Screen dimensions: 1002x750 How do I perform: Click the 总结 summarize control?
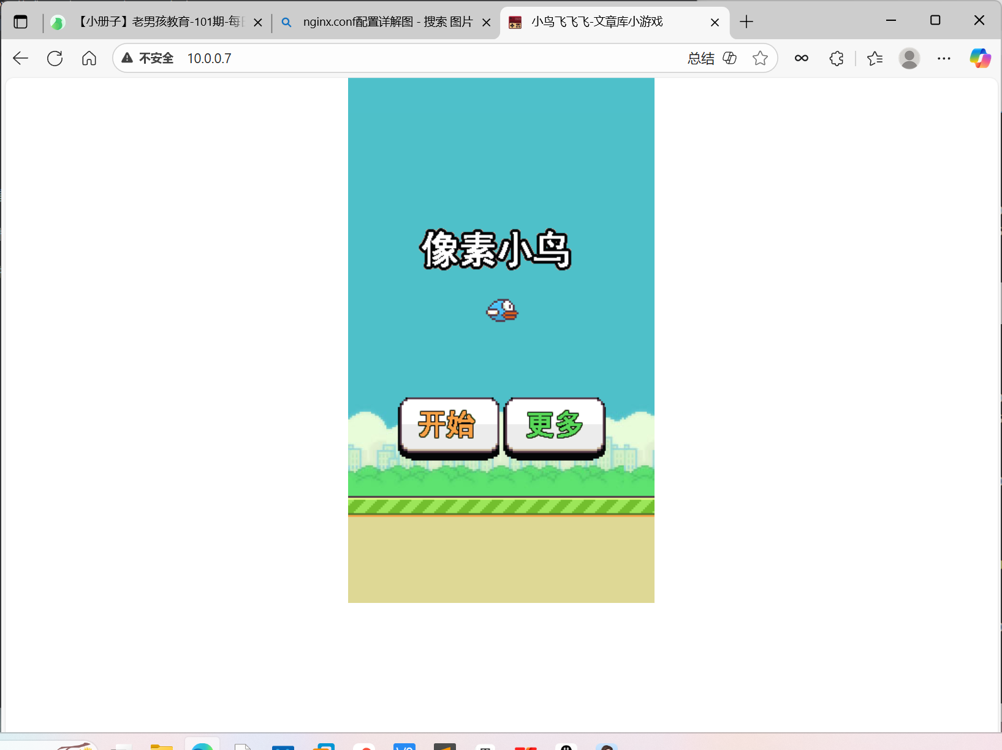[x=701, y=58]
